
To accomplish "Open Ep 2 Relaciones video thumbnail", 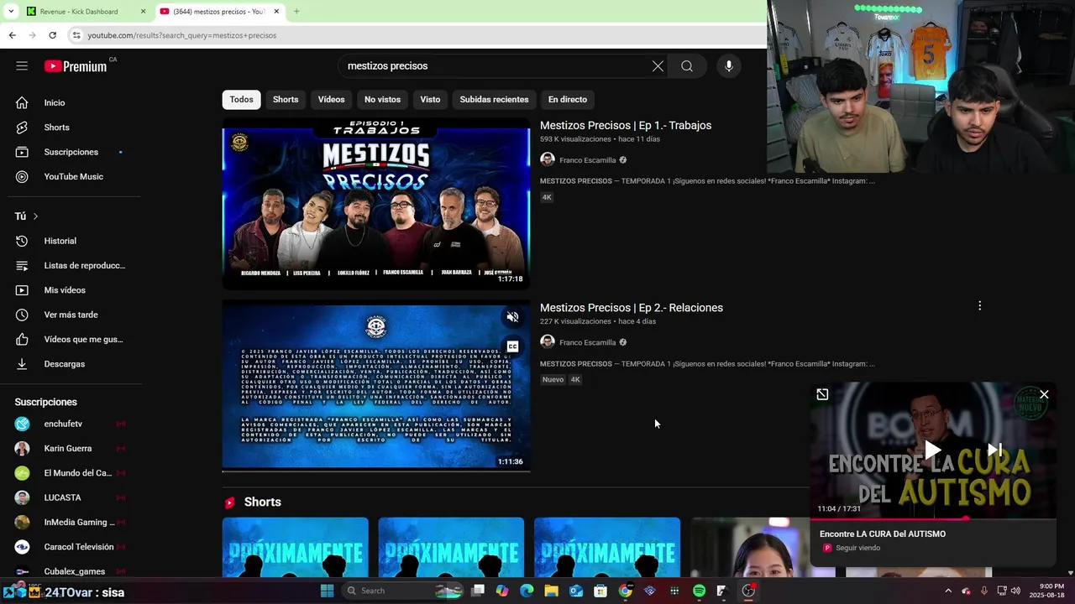I will 376,386.
